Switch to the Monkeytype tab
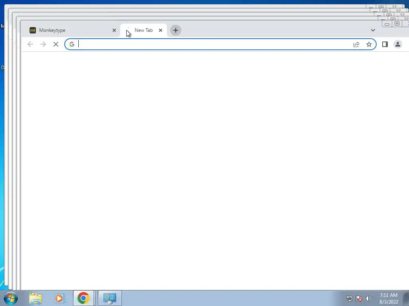Screen dimensions: 409x306 pyautogui.click(x=72, y=30)
